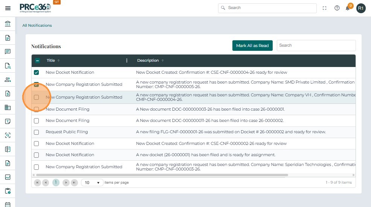The width and height of the screenshot is (371, 207).
Task: Click the chat message sidebar icon
Action: click(x=8, y=52)
